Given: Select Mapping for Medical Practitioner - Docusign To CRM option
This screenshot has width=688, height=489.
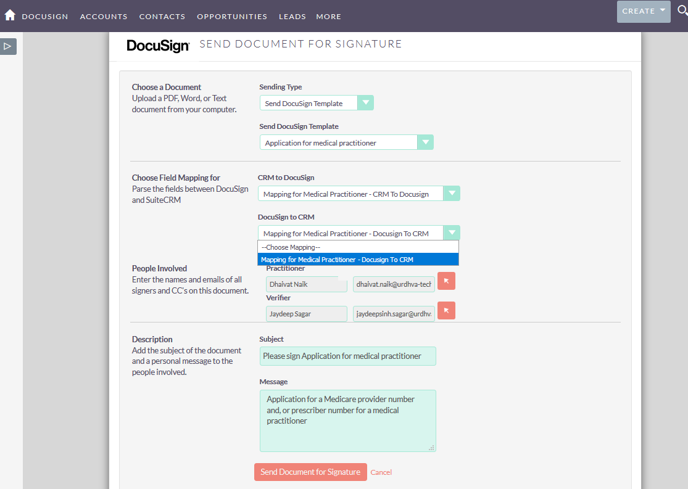Looking at the screenshot, I should [x=358, y=260].
